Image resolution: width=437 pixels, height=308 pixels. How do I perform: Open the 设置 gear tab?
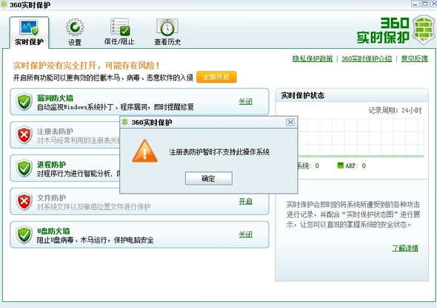pyautogui.click(x=75, y=32)
